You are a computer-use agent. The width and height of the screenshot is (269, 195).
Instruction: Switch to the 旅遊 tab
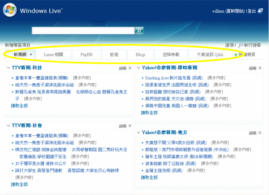tap(114, 55)
